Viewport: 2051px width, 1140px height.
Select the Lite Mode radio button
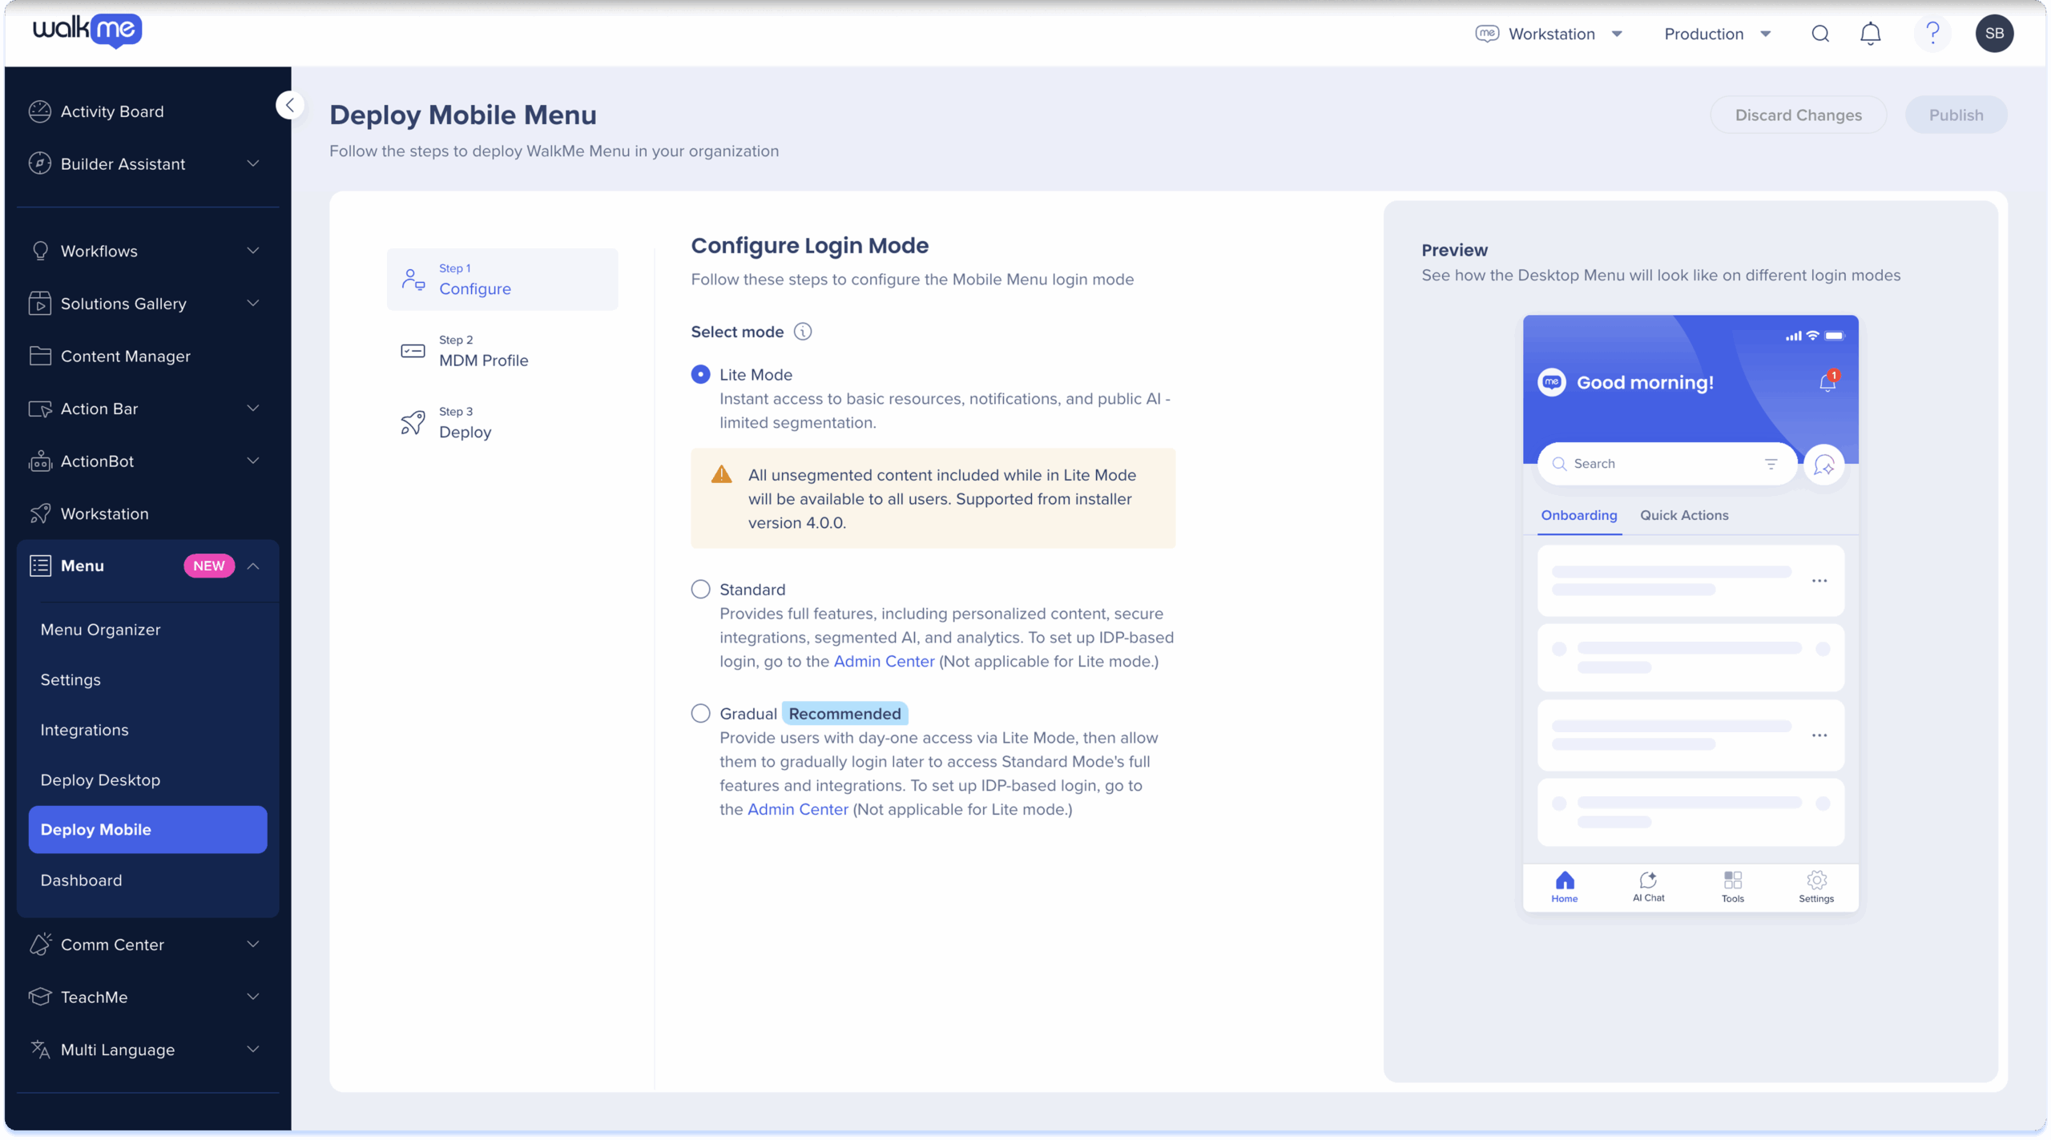click(700, 375)
